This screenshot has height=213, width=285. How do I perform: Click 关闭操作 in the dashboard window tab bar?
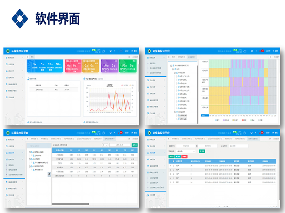(135, 57)
